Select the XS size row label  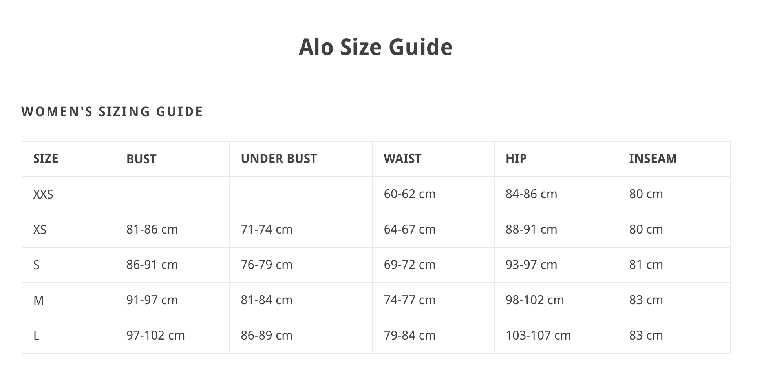(x=40, y=230)
